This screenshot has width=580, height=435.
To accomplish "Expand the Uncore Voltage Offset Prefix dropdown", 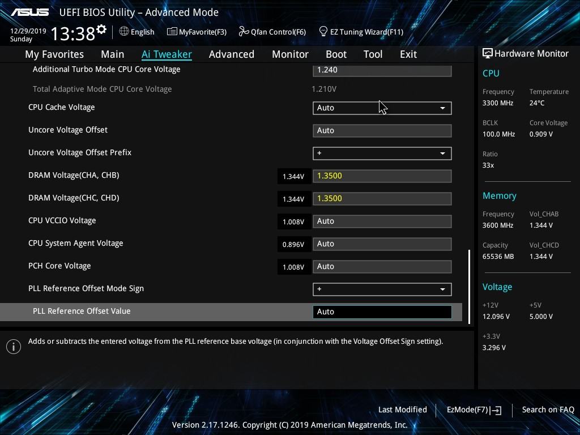I will [382, 153].
